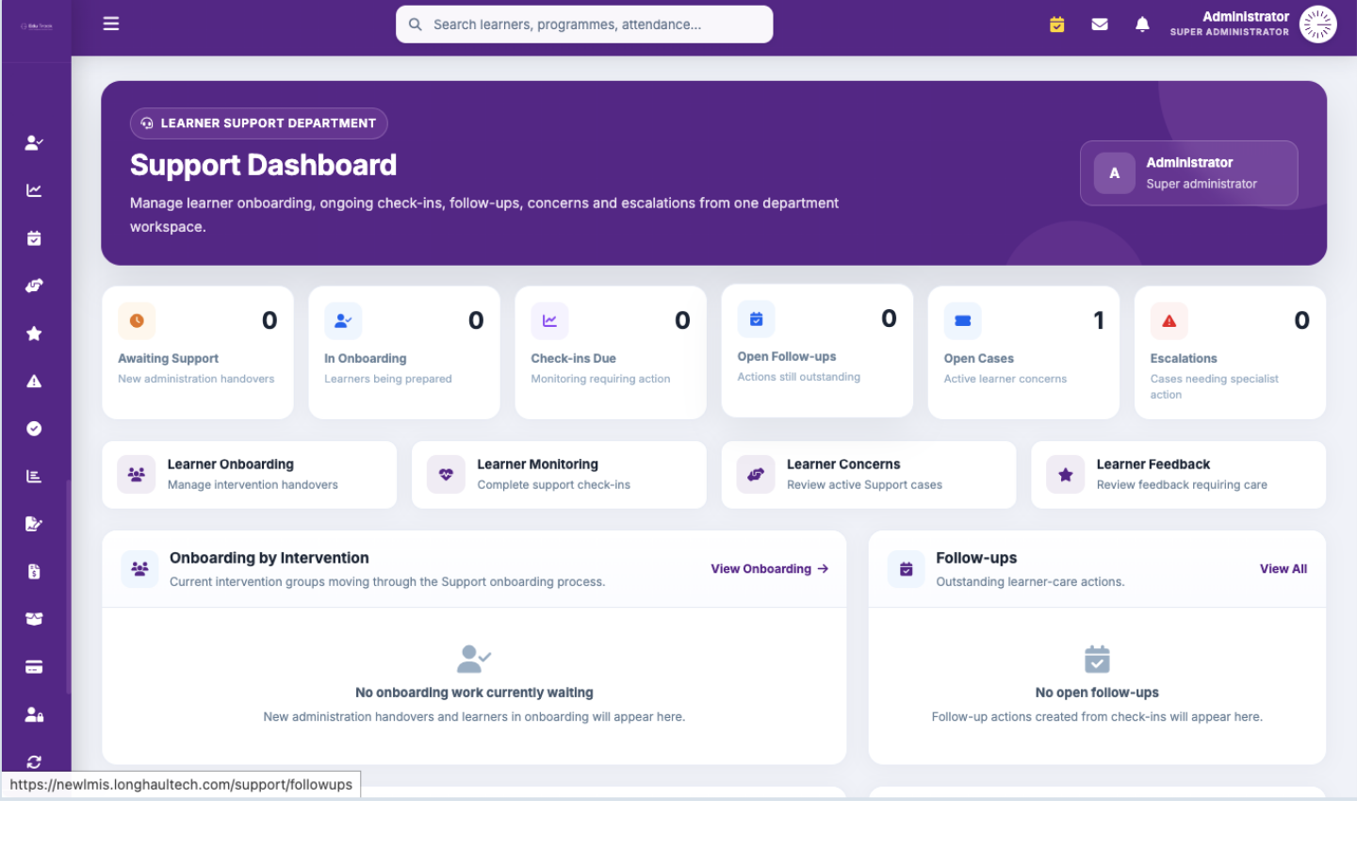Click the Follow-ups panel calendar icon
This screenshot has height=848, width=1357.
pos(907,569)
